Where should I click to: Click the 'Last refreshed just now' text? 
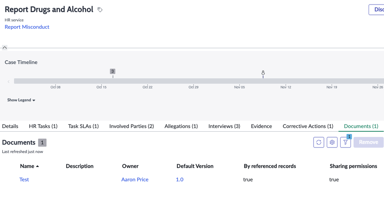pyautogui.click(x=23, y=152)
